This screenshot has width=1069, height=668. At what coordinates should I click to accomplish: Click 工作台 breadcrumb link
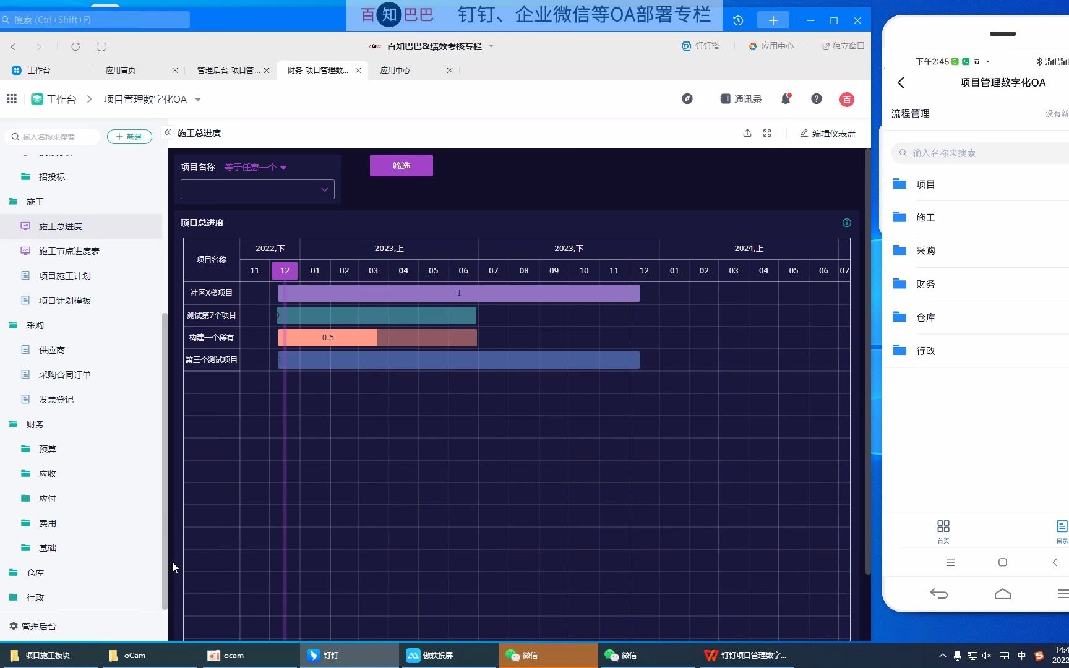point(54,99)
